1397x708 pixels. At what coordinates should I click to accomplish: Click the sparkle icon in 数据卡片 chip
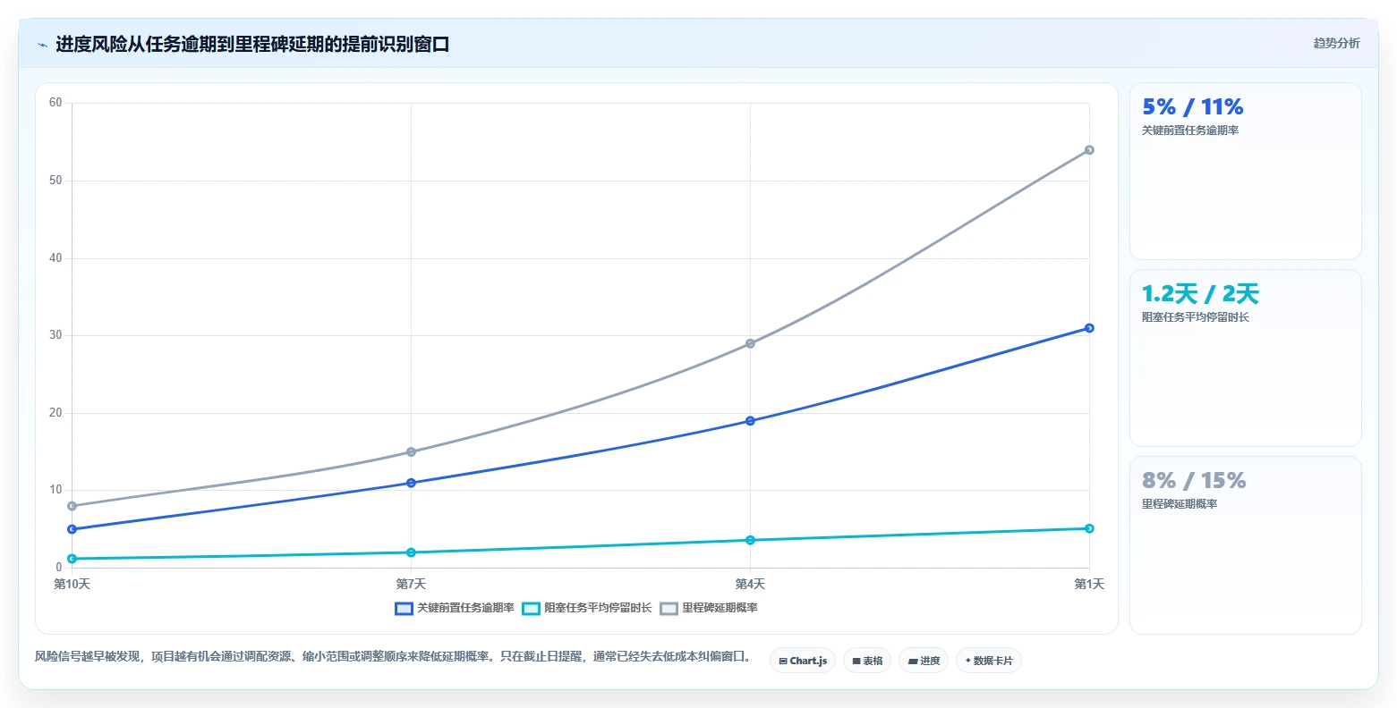point(967,661)
